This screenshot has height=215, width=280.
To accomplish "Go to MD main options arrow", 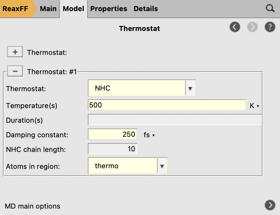I will (270, 205).
